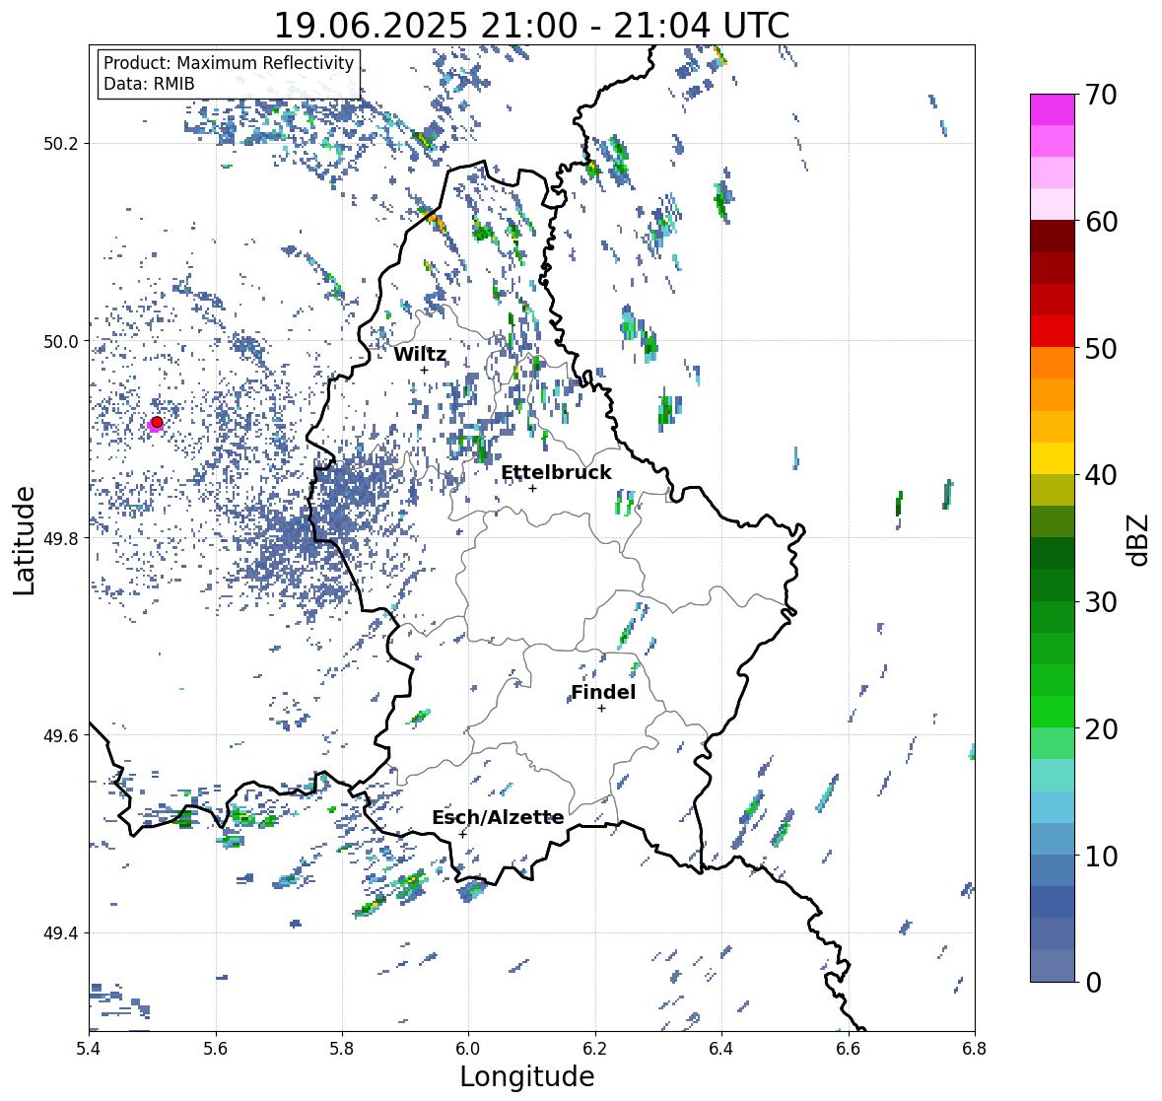
Task: Pick the magenta swatch at colorbar top
Action: click(1053, 109)
